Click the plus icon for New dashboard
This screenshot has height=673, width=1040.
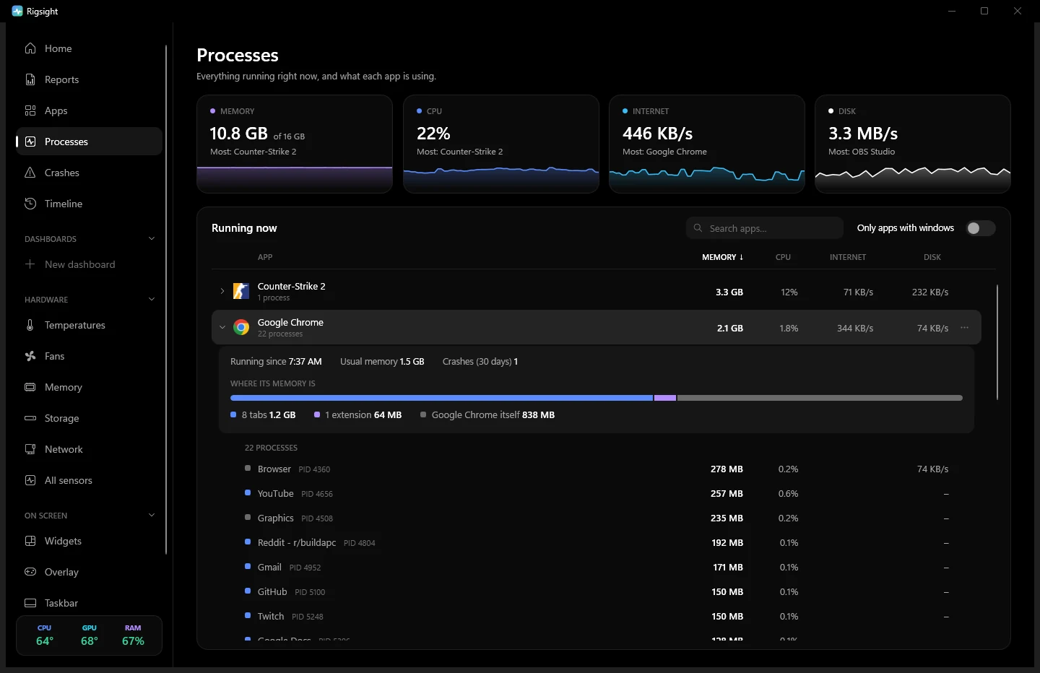click(x=30, y=264)
